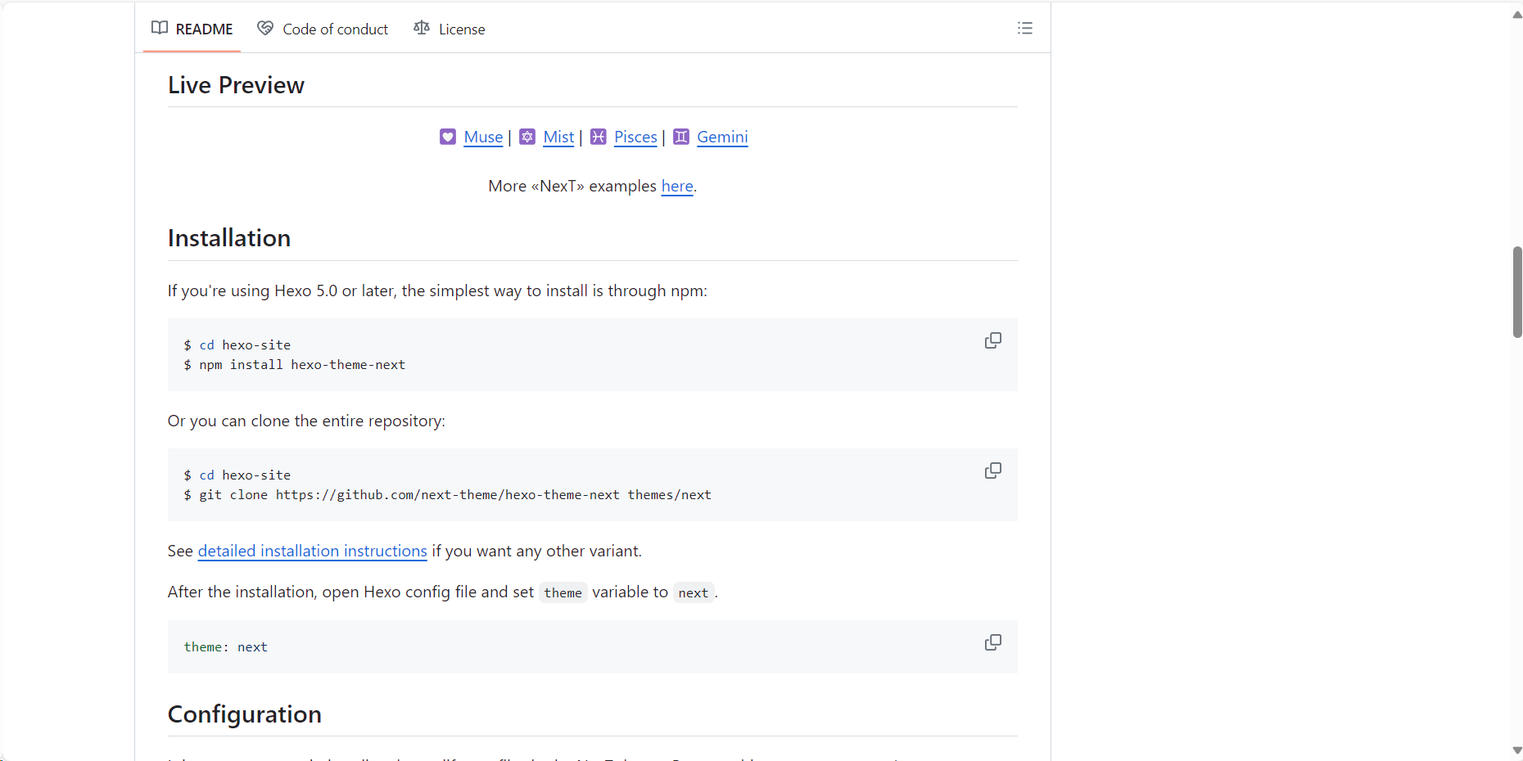Click the Gemini scheme emoji icon

pyautogui.click(x=681, y=137)
